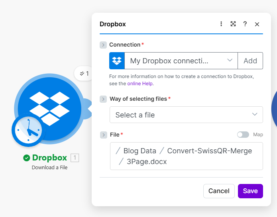Viewport: 277px width, 217px height.
Task: Open the operations bubble showing 1
Action: [x=84, y=73]
